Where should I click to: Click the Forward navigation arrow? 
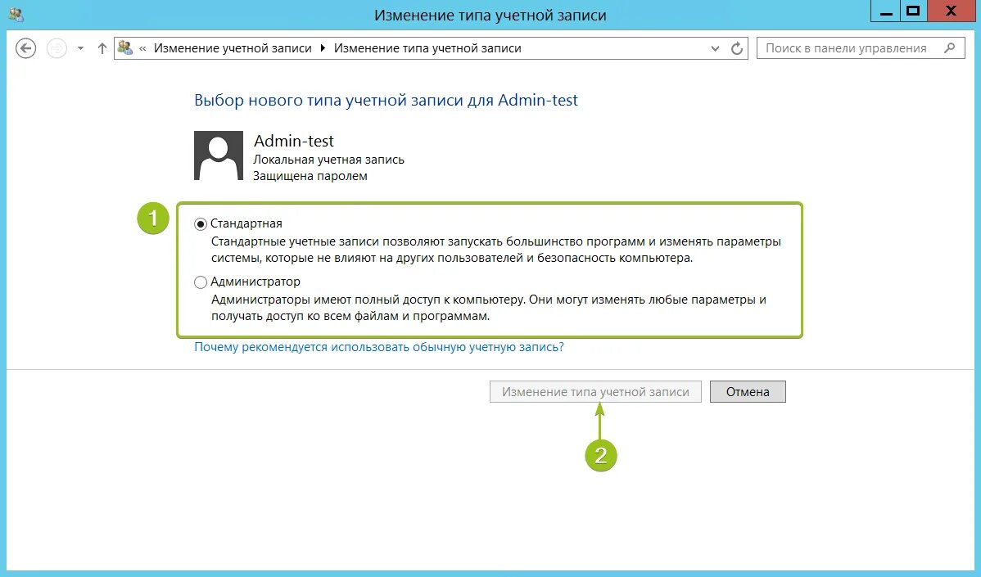point(57,48)
